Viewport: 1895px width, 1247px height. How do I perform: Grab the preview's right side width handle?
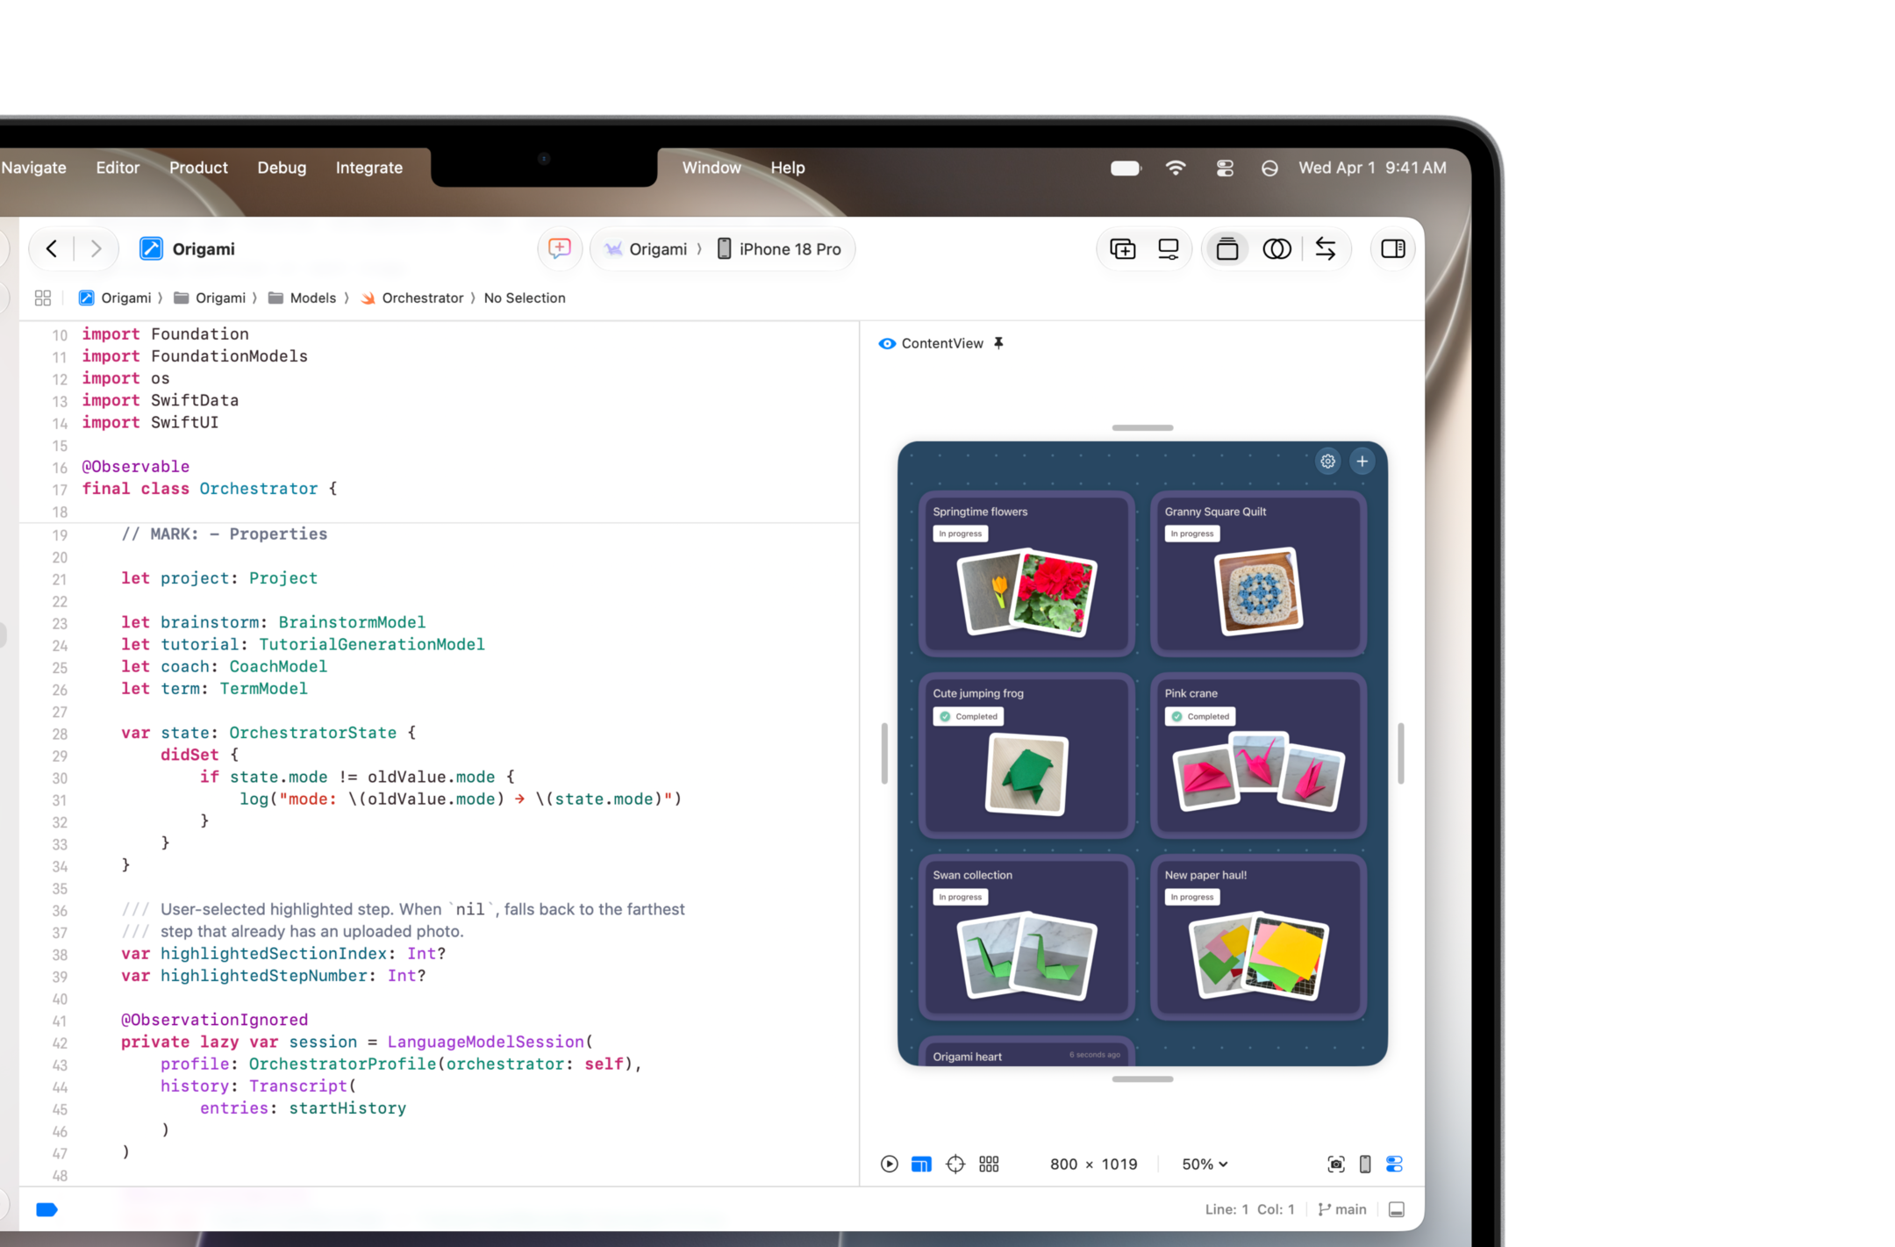click(1401, 754)
